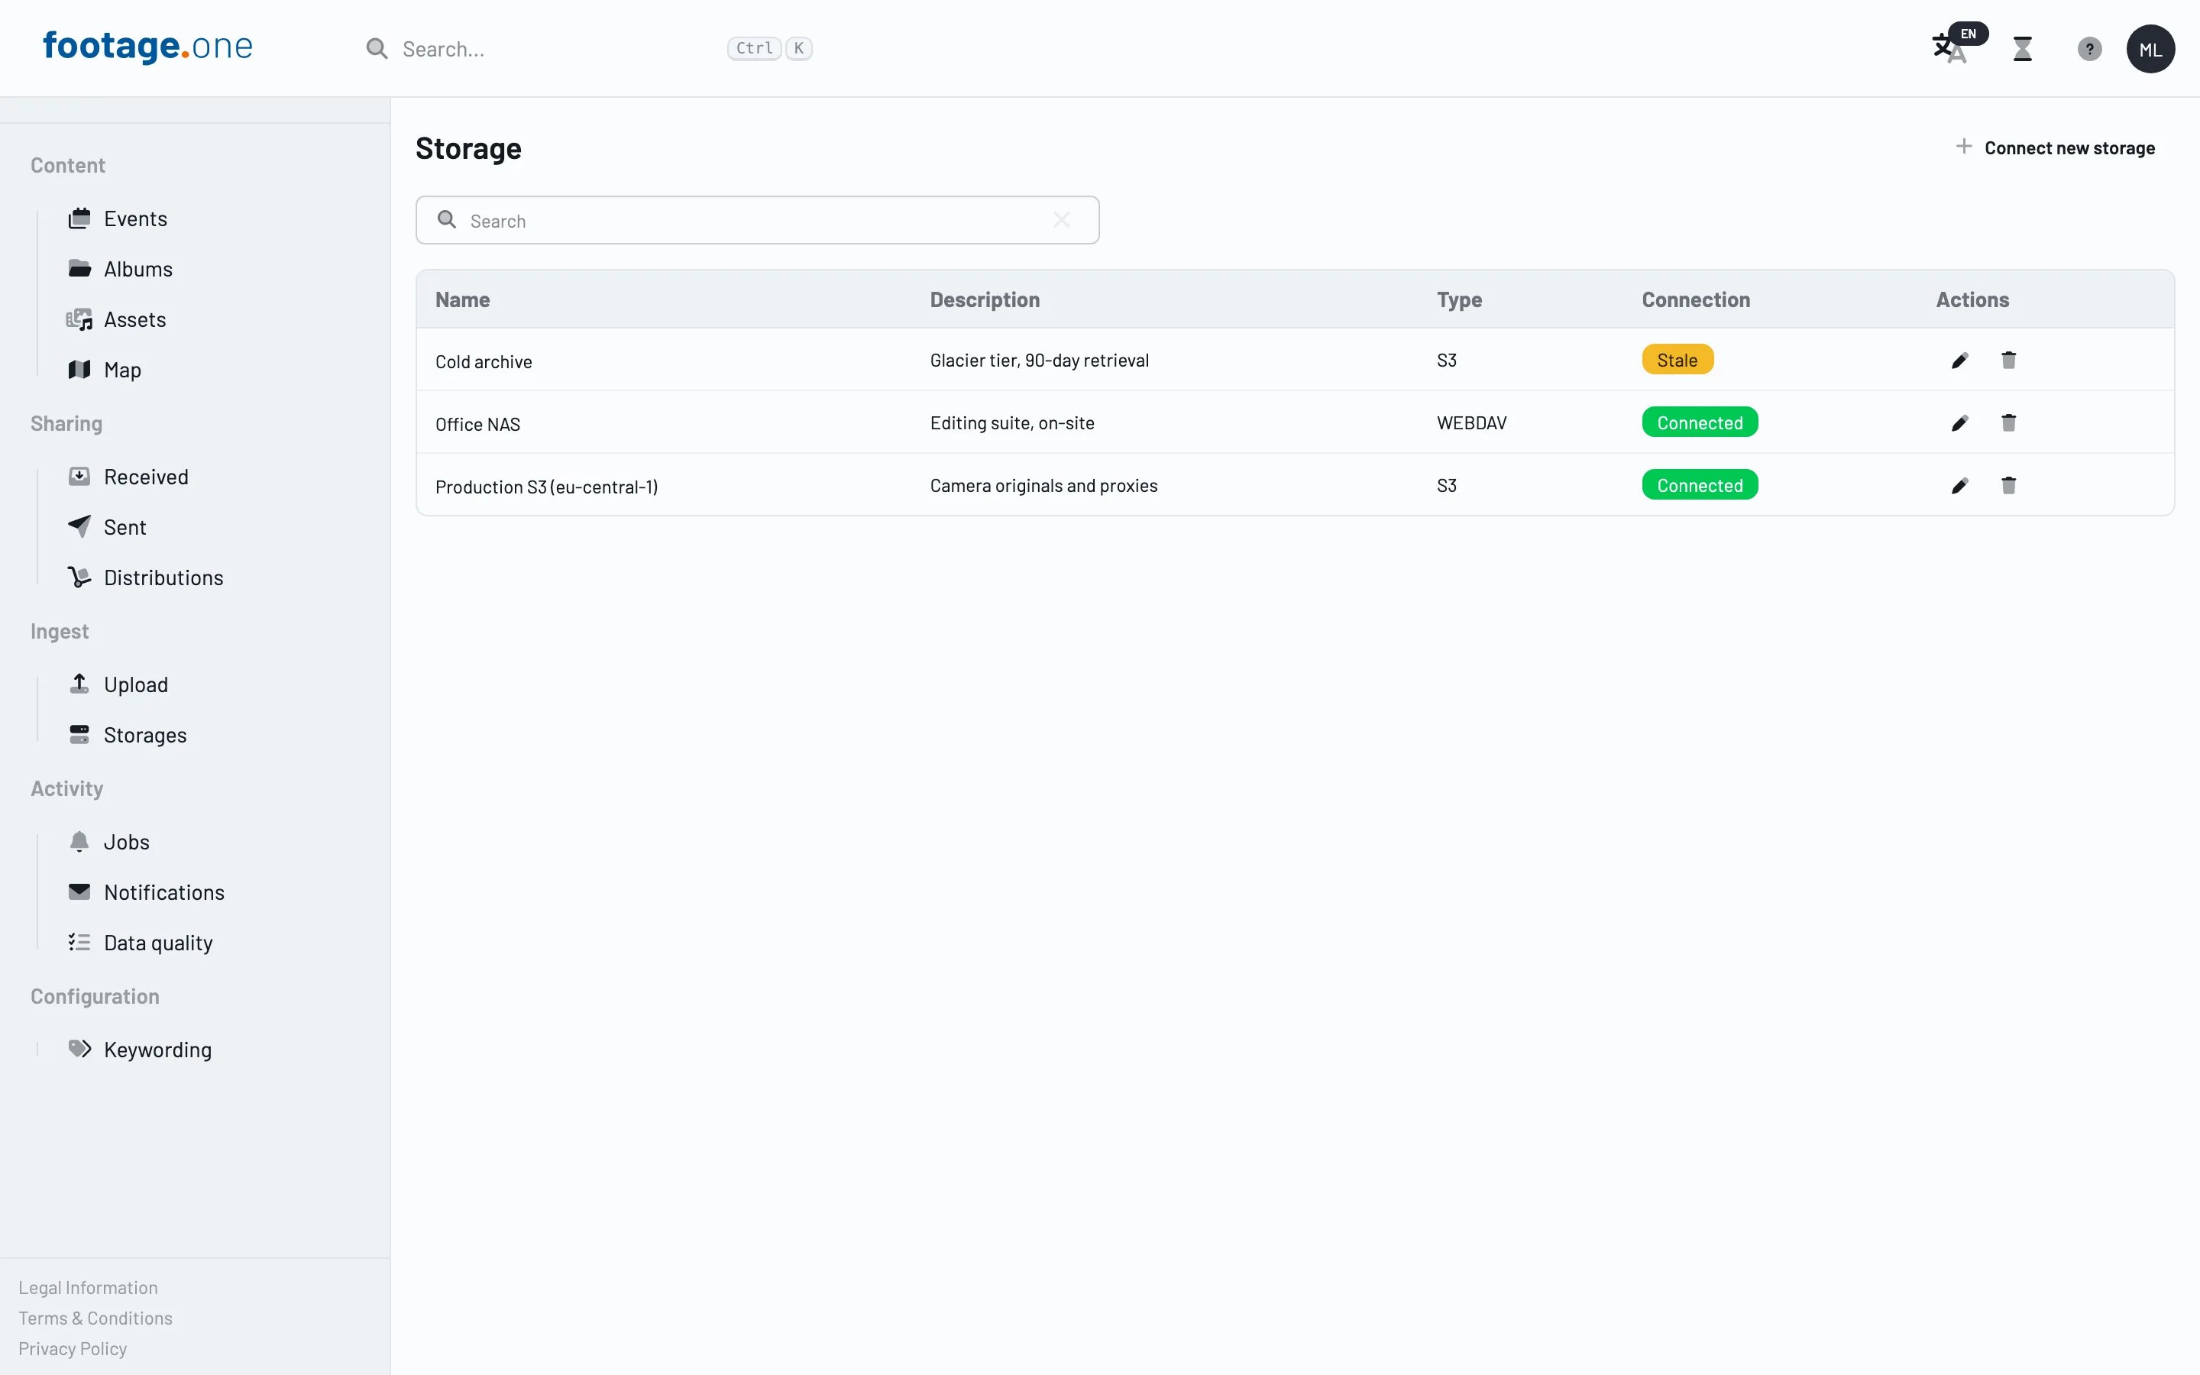
Task: Edit the Production S3 storage
Action: click(1960, 486)
